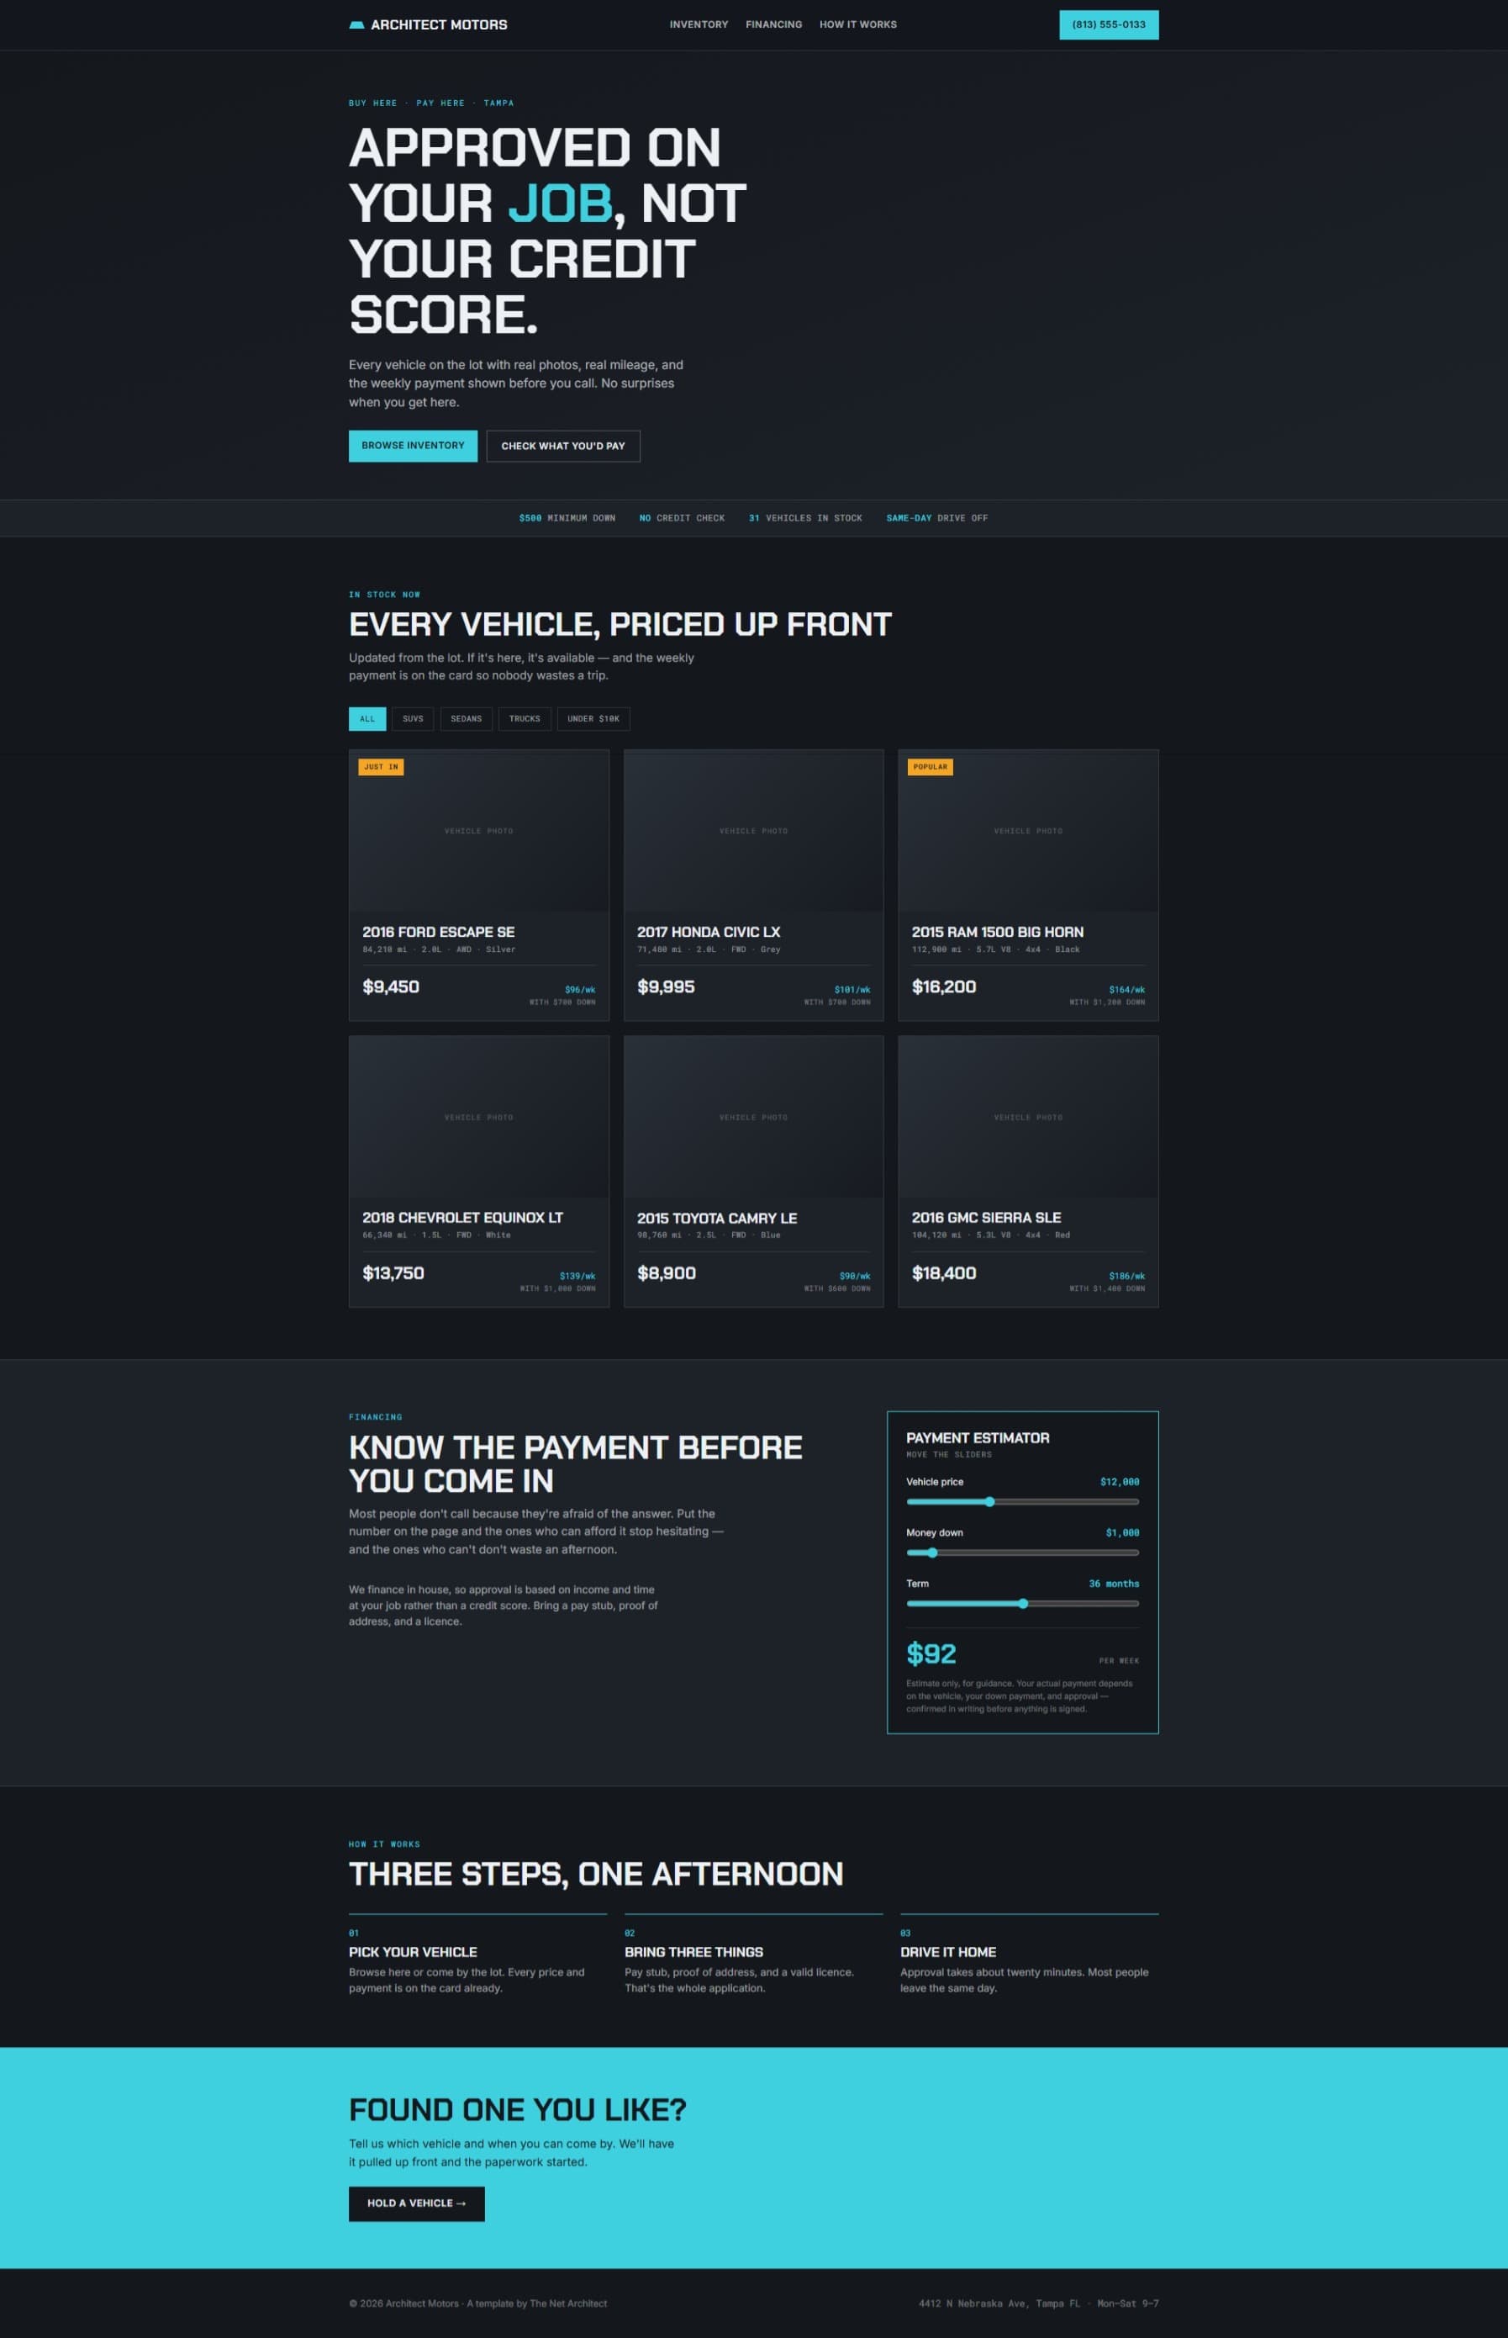Open the 2015 Toyota Camry LE title
This screenshot has height=2338, width=1508.
pyautogui.click(x=717, y=1218)
